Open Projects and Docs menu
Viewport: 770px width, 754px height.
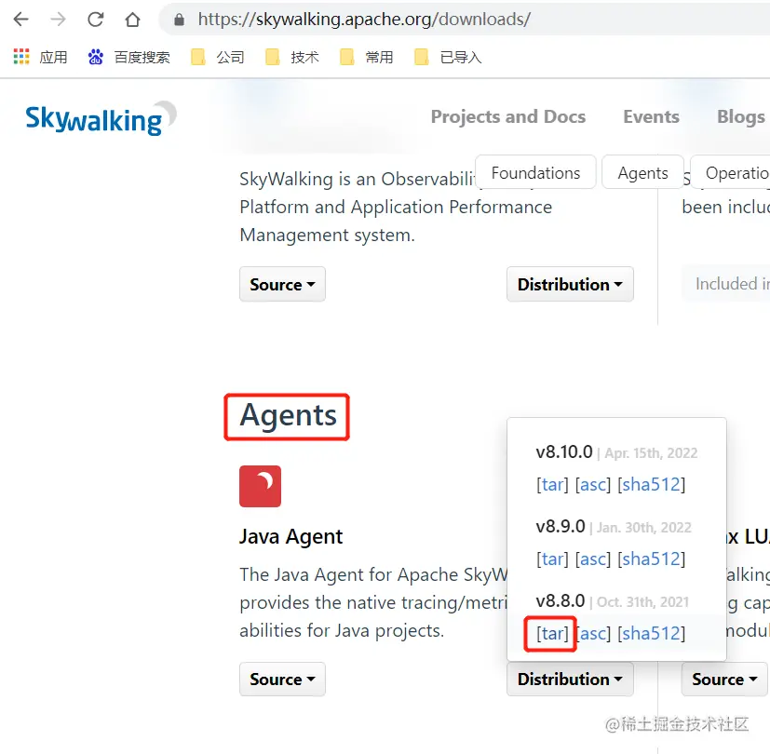[x=508, y=117]
